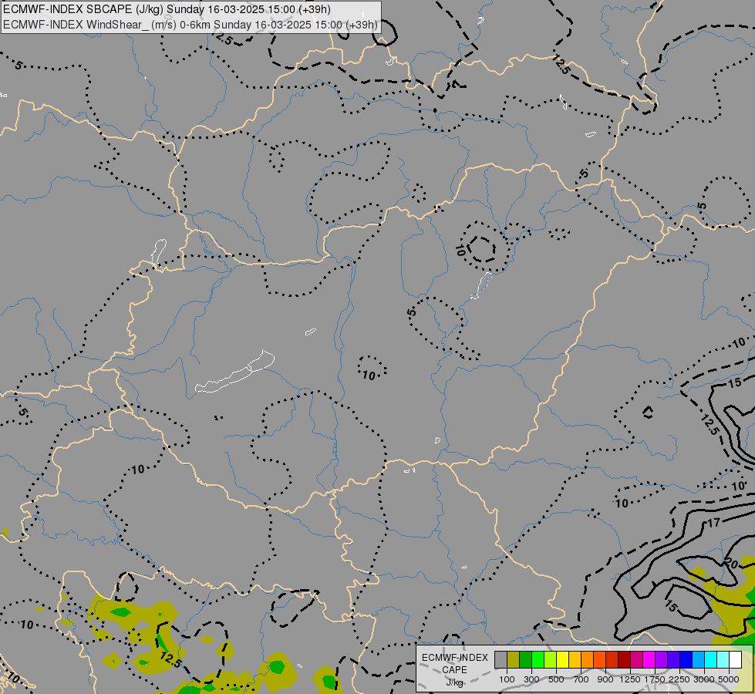
Task: Click the purple legend swatch after 1750
Action: coord(662,659)
